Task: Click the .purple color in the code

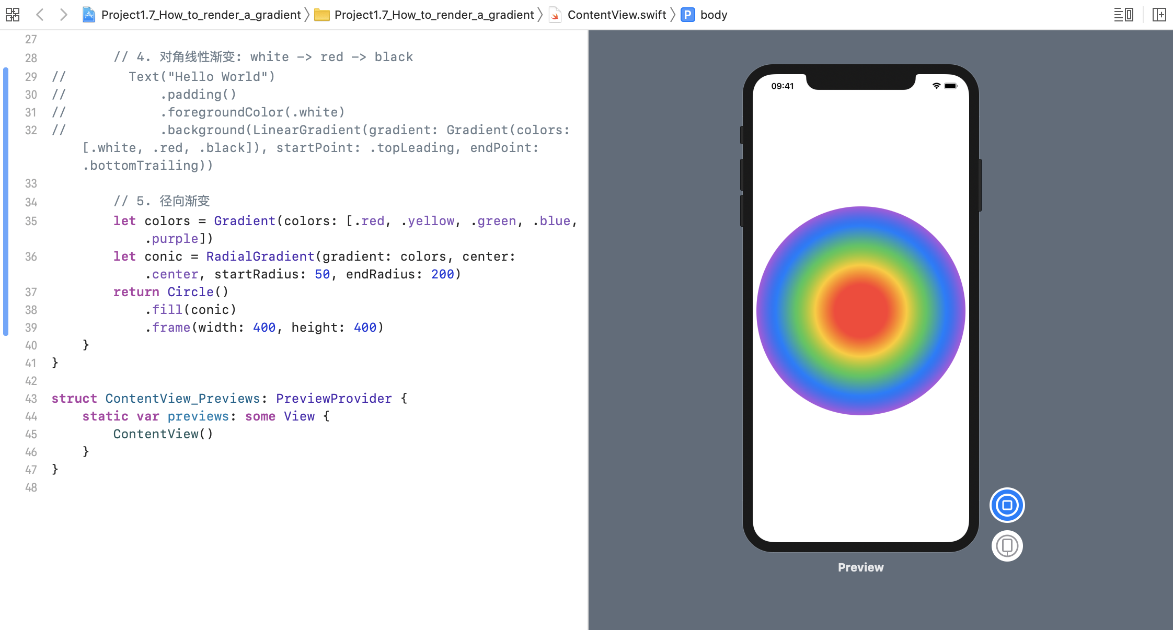Action: [x=171, y=239]
